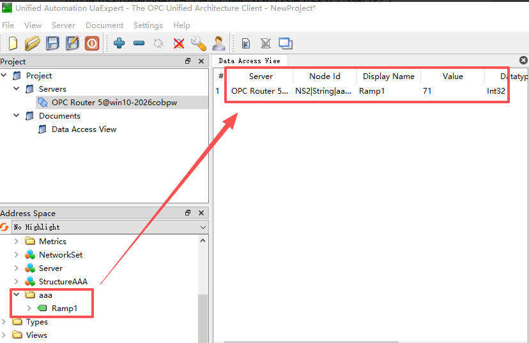Expand the Ramp1 variable node
This screenshot has height=343, width=529.
[29, 308]
